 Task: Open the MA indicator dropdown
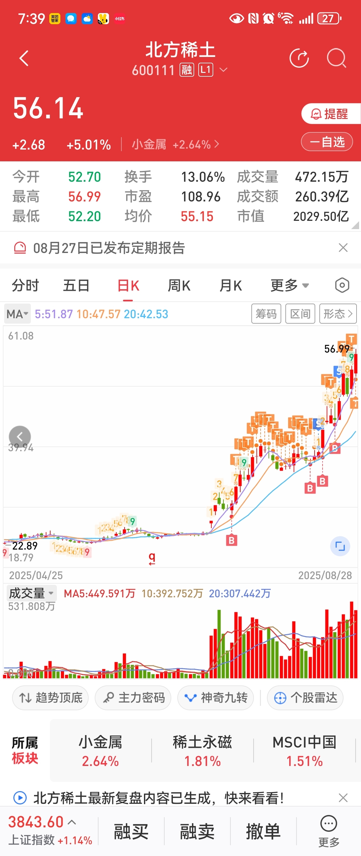click(x=17, y=314)
